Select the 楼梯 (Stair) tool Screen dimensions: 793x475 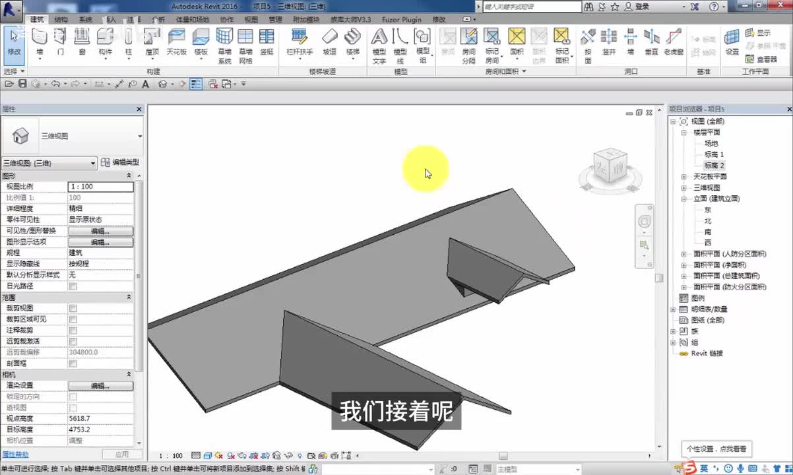click(353, 42)
